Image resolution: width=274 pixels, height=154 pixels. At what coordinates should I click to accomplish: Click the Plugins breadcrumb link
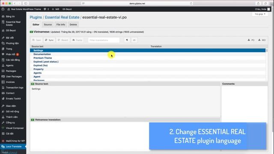36,17
